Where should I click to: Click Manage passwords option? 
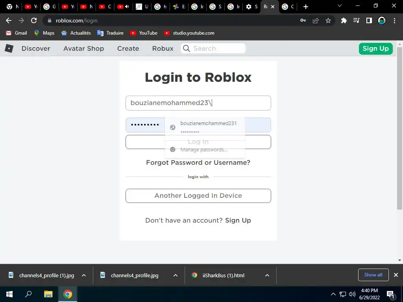tap(205, 149)
